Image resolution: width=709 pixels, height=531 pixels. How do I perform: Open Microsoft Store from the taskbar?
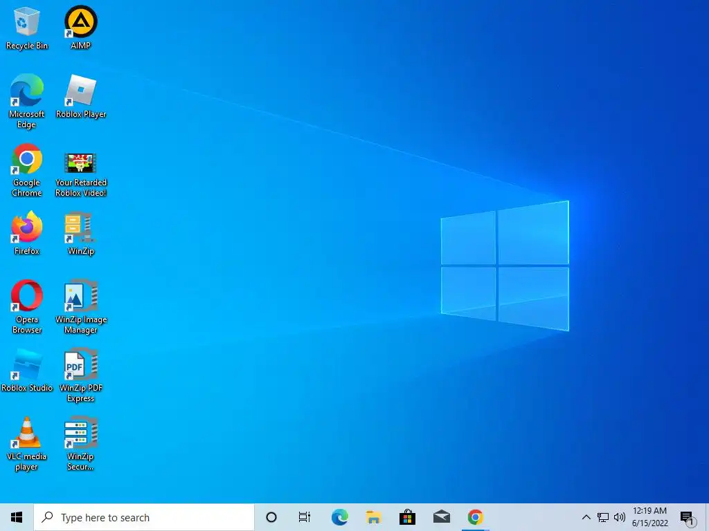click(407, 517)
